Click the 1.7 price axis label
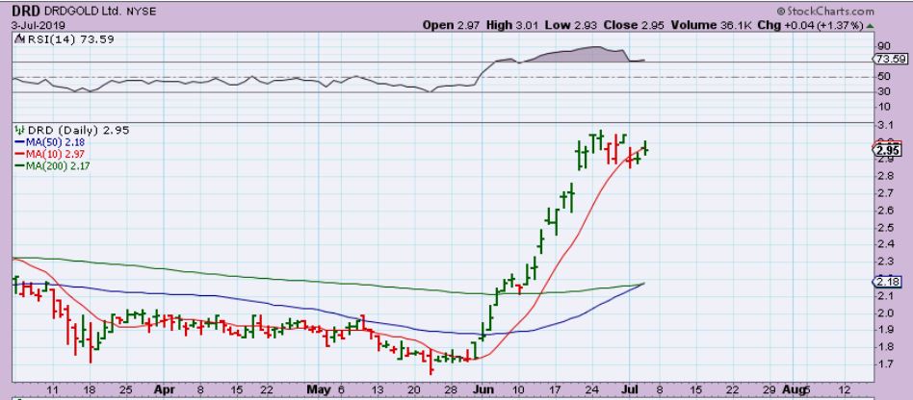Screen dimensions: 913x400 pos(888,364)
